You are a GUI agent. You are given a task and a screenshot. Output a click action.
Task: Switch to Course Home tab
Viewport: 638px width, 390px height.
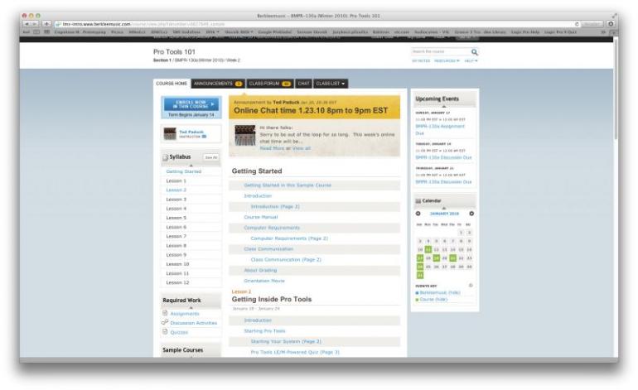pyautogui.click(x=172, y=84)
